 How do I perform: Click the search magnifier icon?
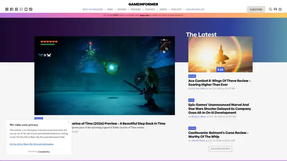pyautogui.click(x=270, y=9)
